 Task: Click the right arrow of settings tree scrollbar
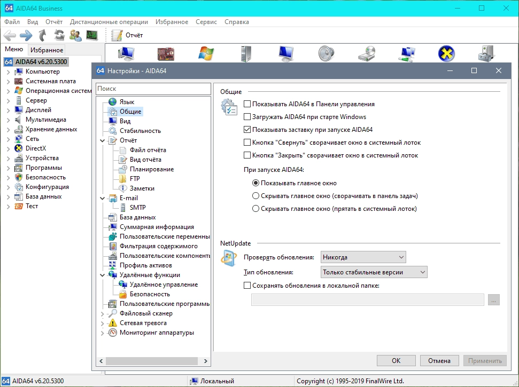(x=206, y=361)
